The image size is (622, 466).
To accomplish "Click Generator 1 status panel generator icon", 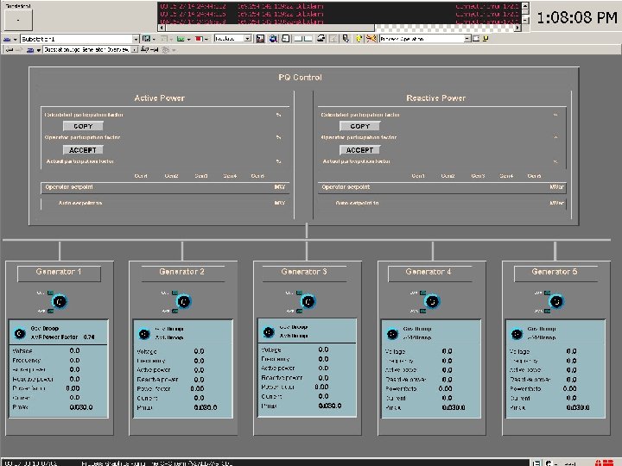I will (x=20, y=334).
